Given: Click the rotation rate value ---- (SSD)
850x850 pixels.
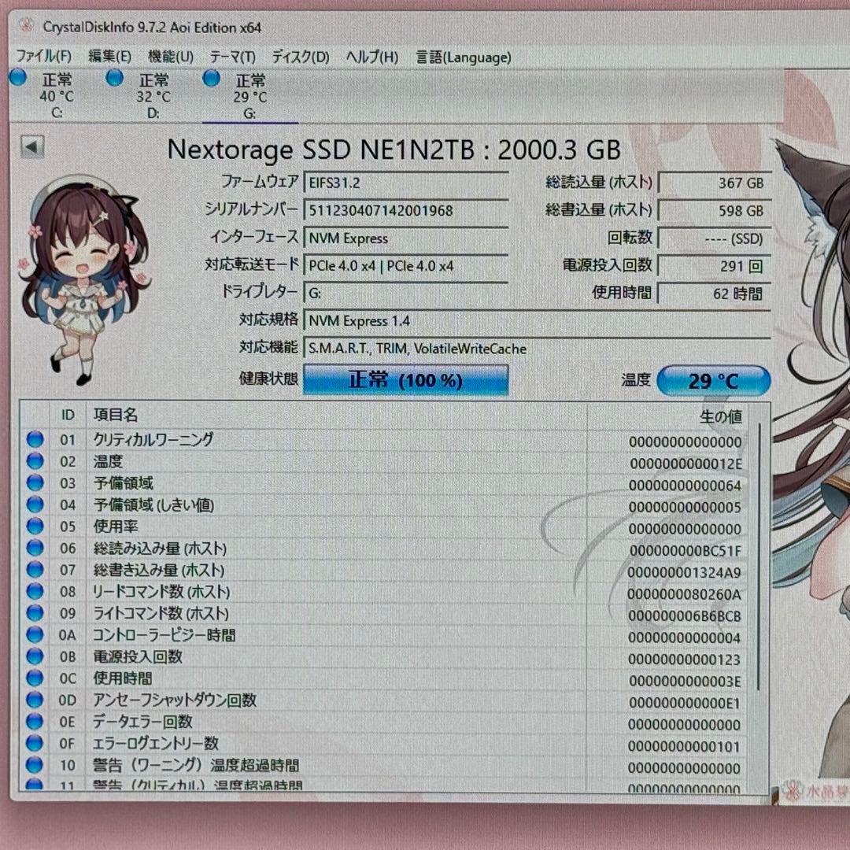Looking at the screenshot, I should 715,238.
